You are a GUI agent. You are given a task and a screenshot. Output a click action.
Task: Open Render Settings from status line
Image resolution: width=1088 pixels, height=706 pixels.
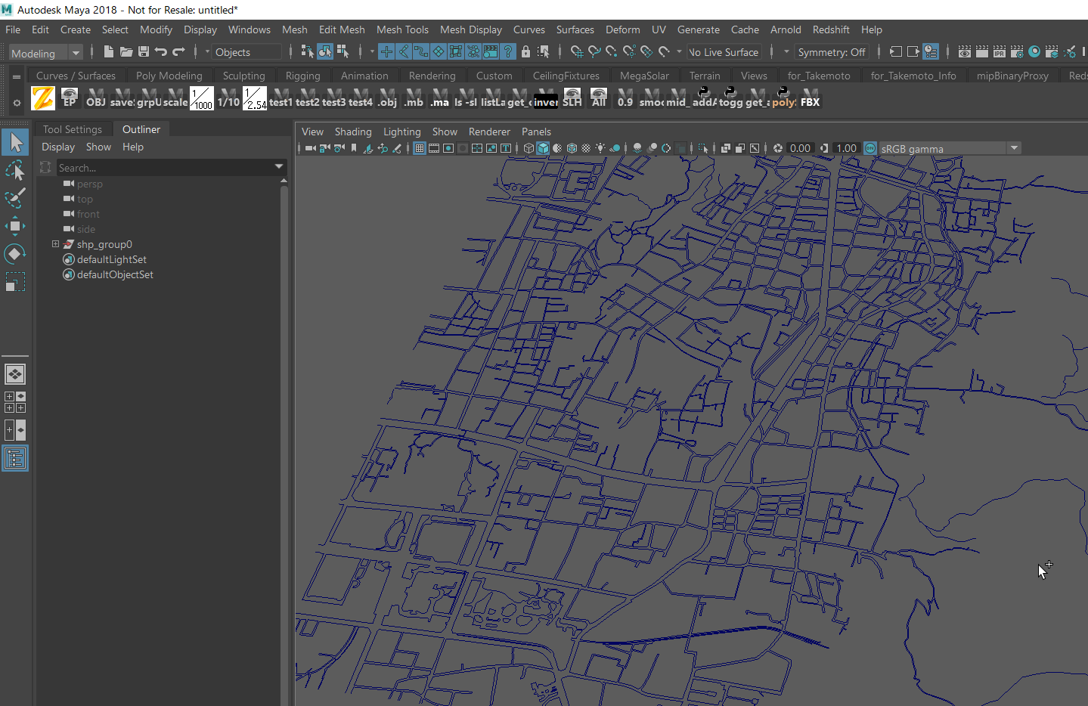(1017, 52)
